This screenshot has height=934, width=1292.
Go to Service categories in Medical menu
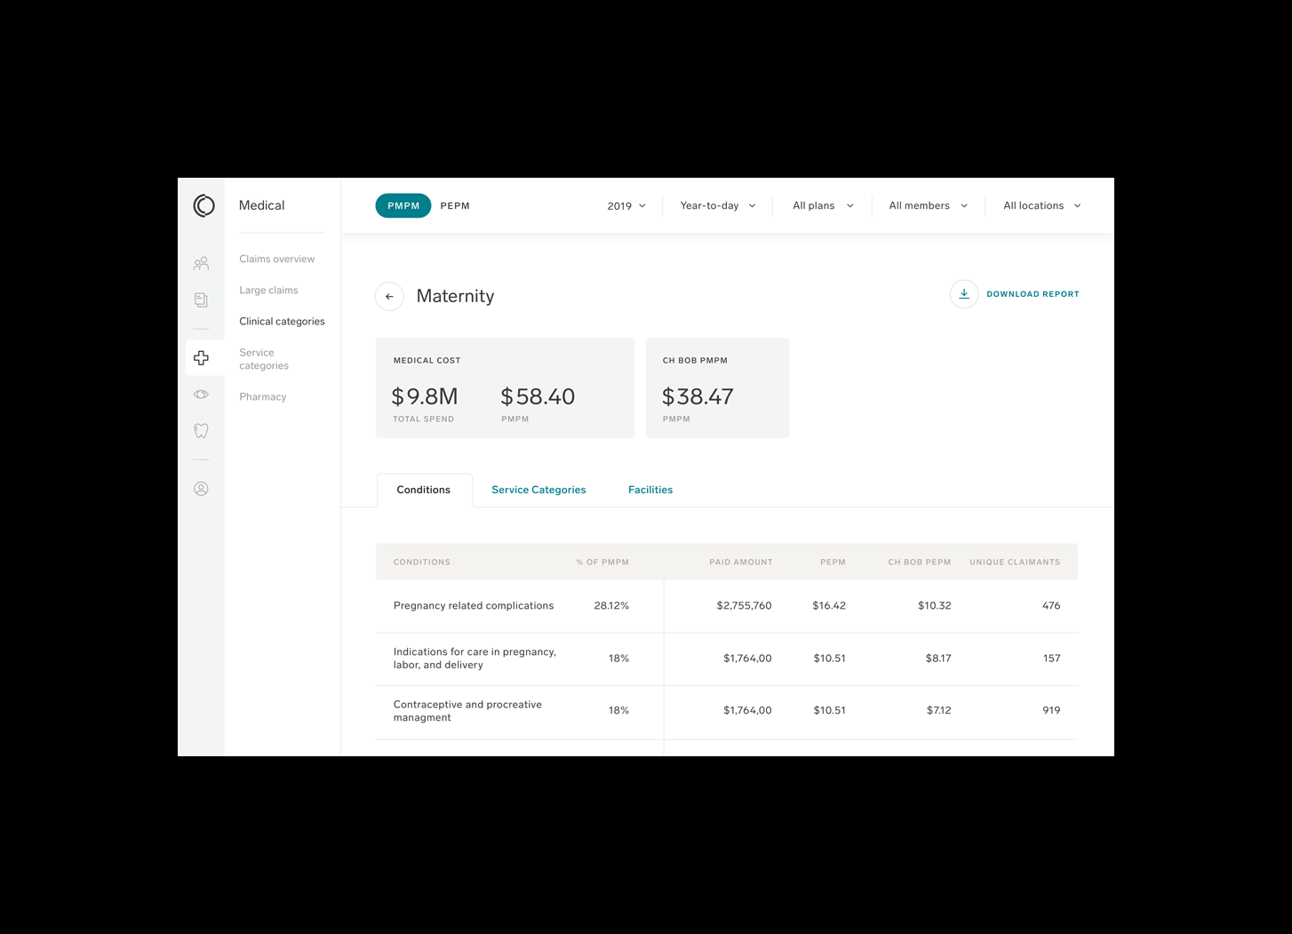(x=264, y=359)
